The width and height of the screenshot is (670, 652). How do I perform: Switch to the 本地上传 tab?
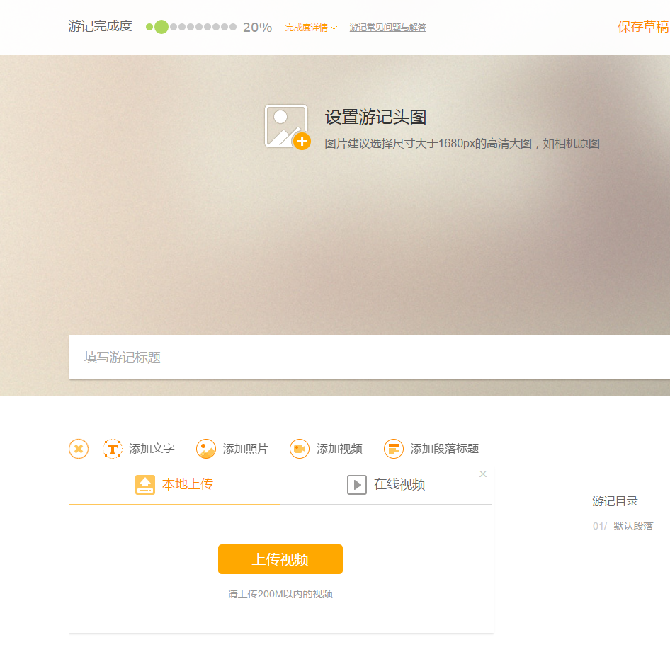point(174,485)
